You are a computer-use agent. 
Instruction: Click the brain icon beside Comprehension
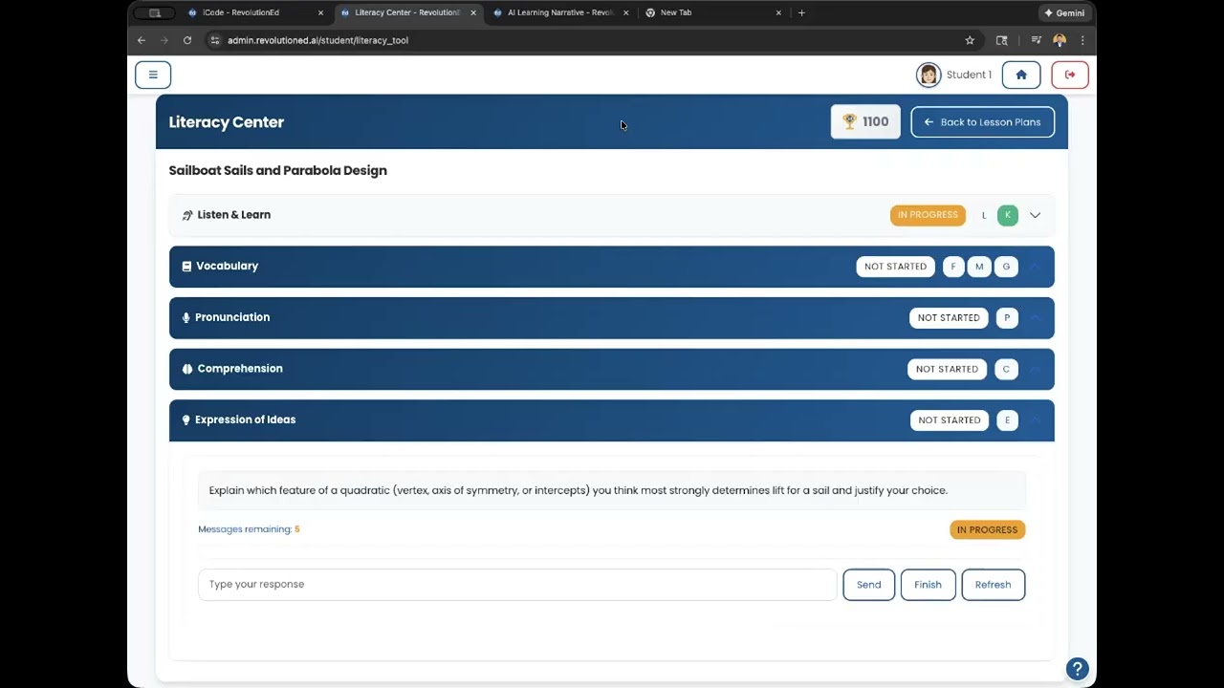[x=186, y=369]
